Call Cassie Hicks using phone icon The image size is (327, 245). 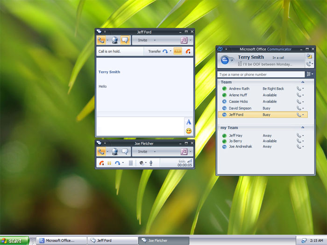tap(299, 101)
